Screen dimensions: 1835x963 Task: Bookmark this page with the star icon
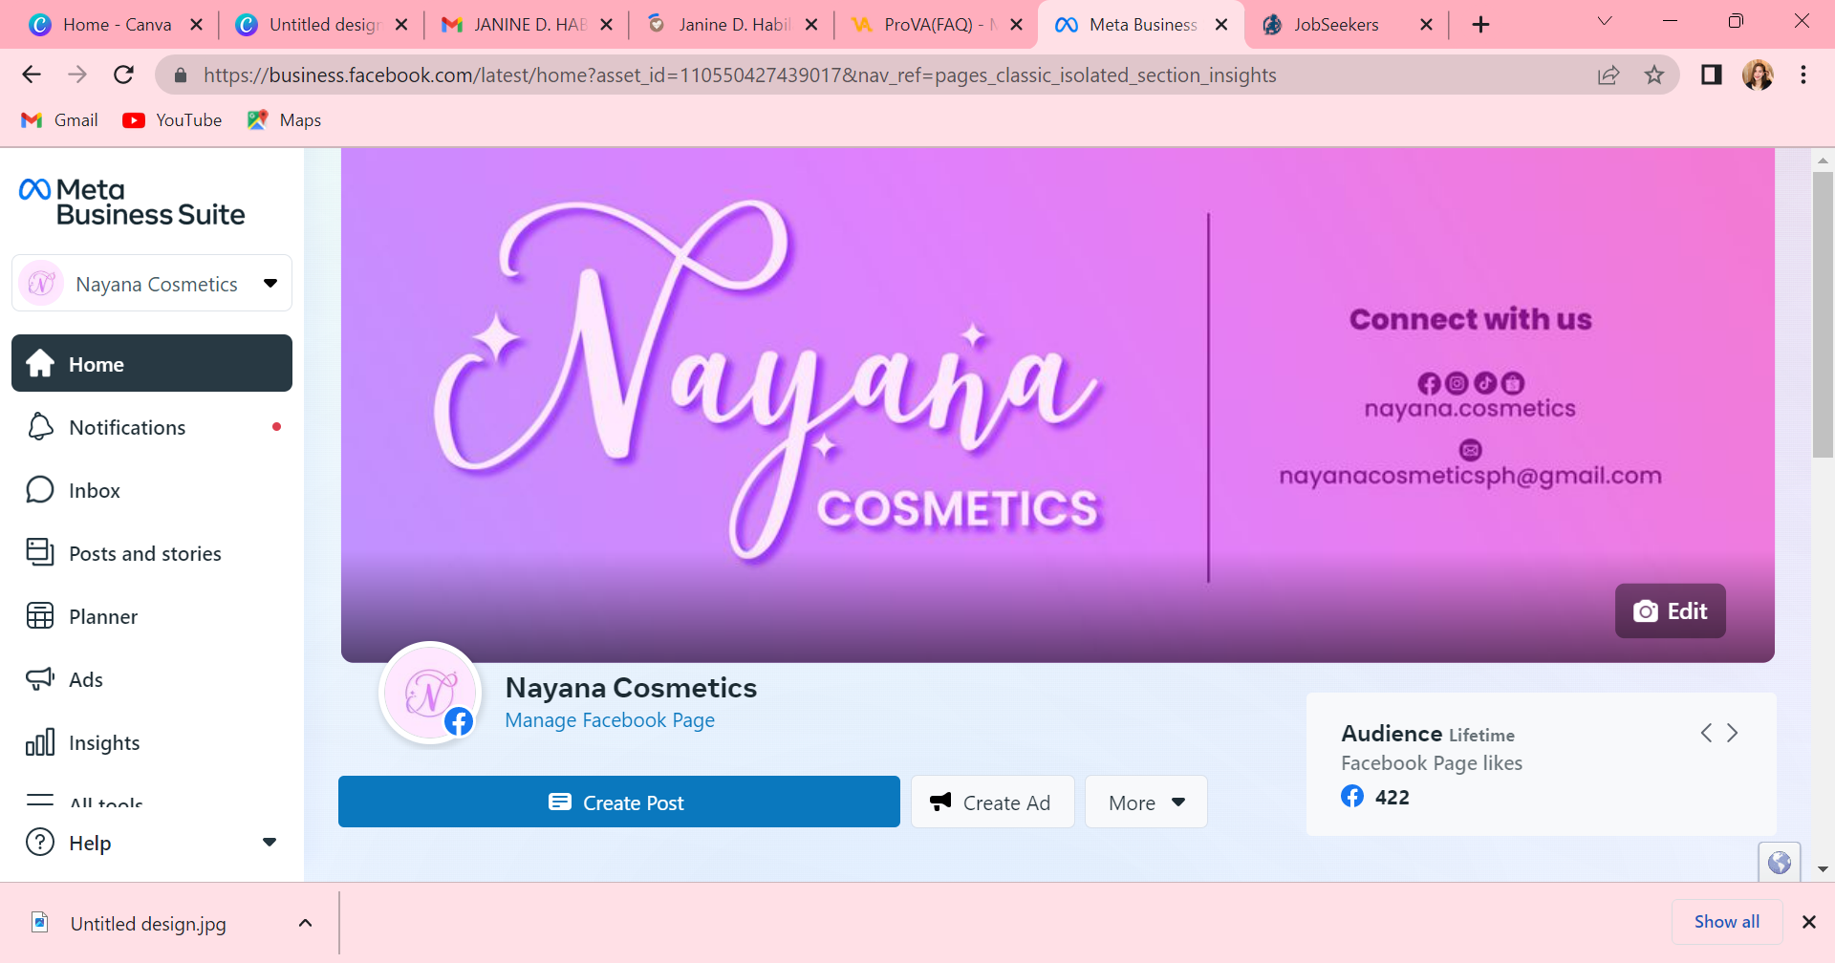1654,75
